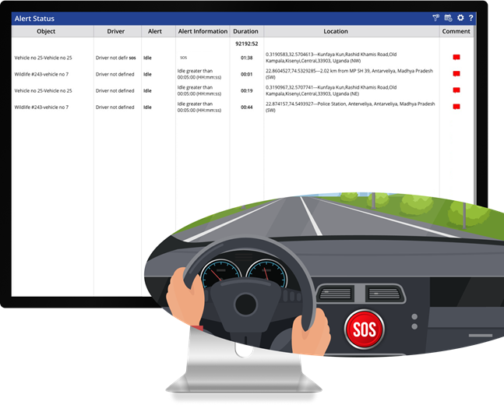Viewport: 504px width, 405px height.
Task: Select first Wildlife #243-vehicle no 7 row
Action: (41, 74)
